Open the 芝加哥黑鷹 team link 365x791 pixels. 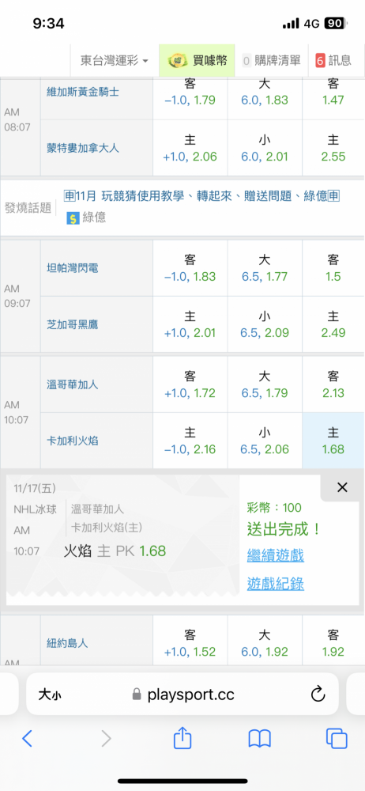coord(72,324)
